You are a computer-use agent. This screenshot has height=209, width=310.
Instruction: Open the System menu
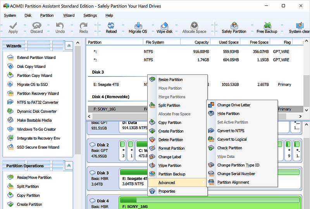click(10, 16)
